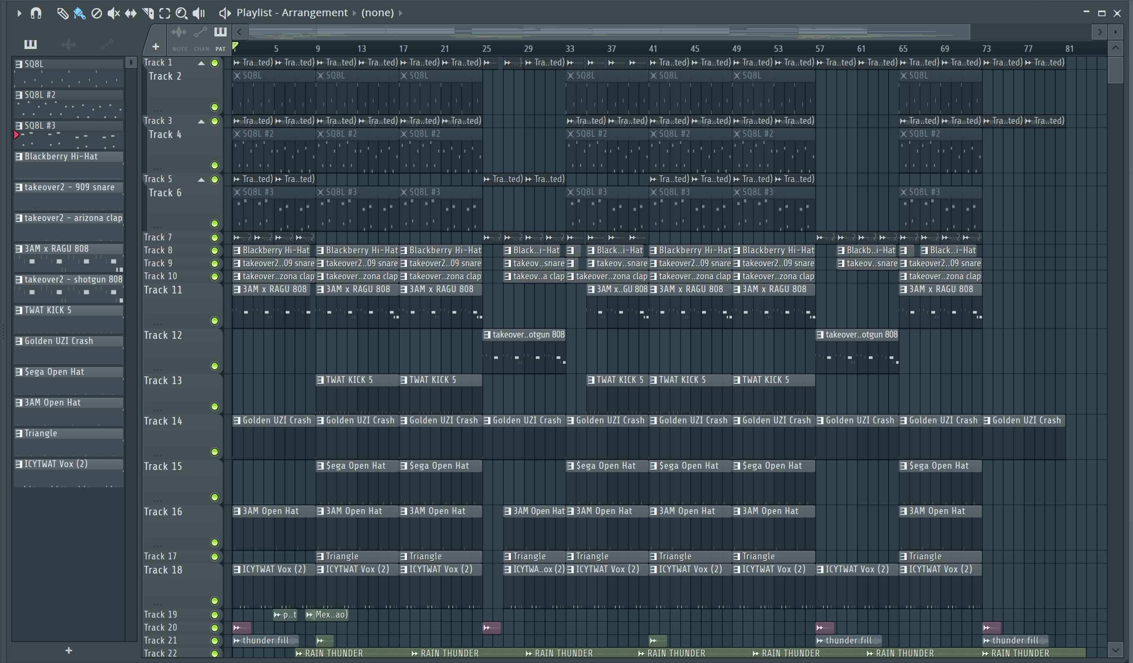
Task: Choose the Select marquee tool
Action: pos(165,13)
